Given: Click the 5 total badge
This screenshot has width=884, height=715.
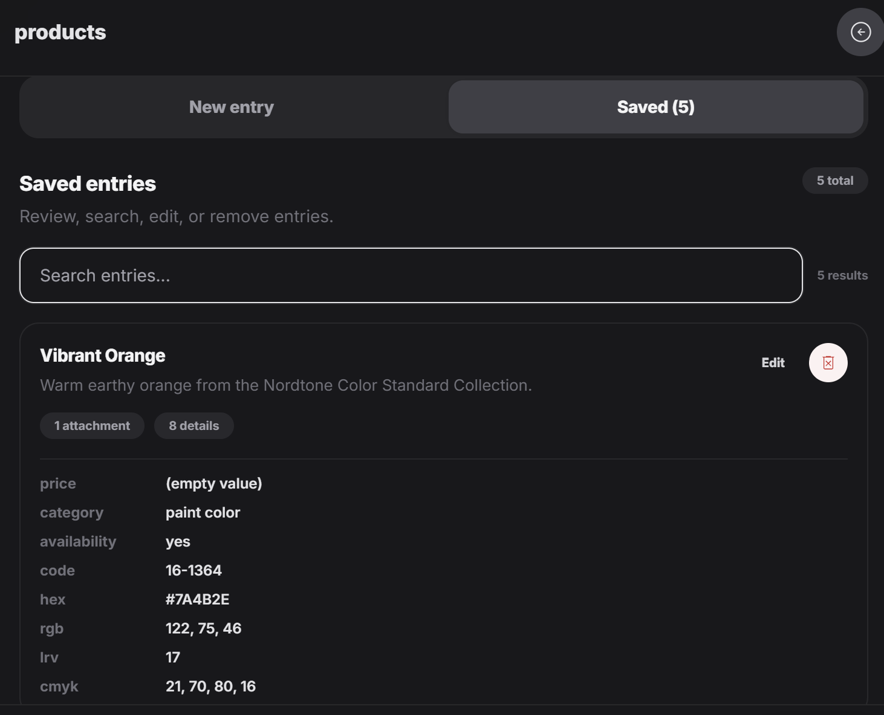Looking at the screenshot, I should (835, 181).
